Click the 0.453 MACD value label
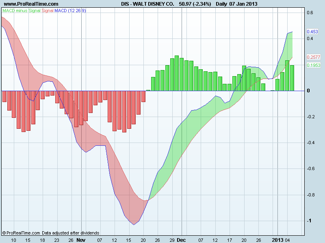 pyautogui.click(x=312, y=32)
